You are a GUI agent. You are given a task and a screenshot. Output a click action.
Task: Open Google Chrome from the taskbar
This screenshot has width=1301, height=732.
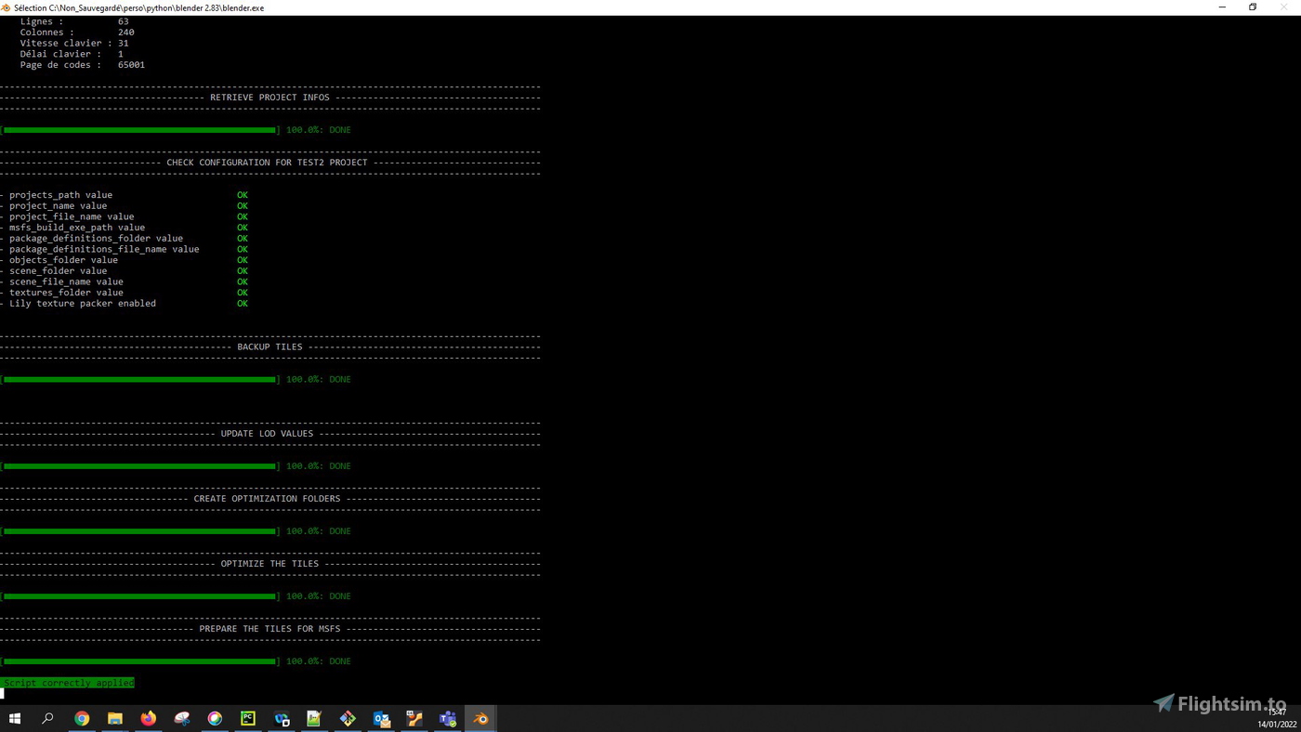(x=82, y=718)
